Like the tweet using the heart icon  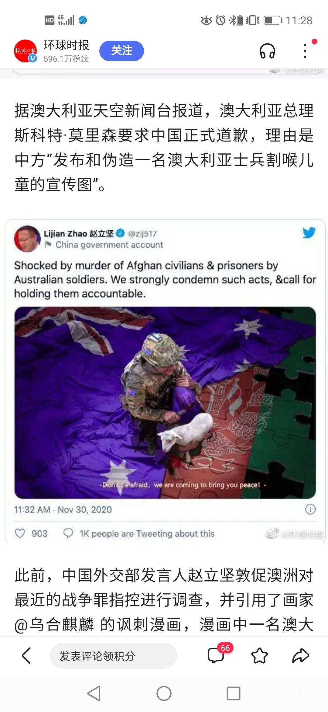(20, 533)
